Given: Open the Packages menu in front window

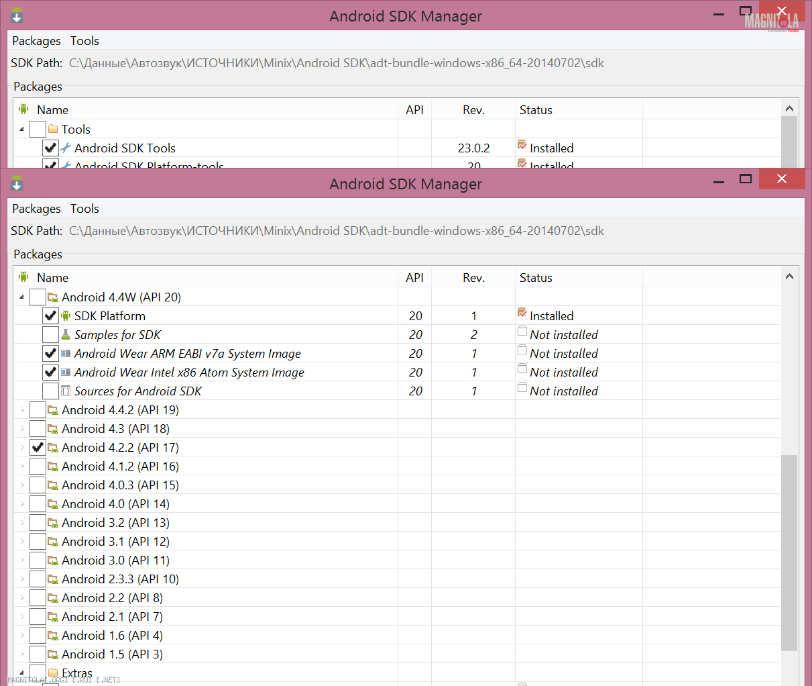Looking at the screenshot, I should [36, 209].
